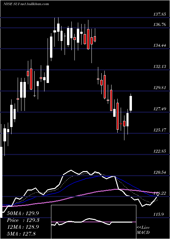170x239 pixels.
Task: Click the 115.9 price axis label
Action: pyautogui.click(x=158, y=214)
